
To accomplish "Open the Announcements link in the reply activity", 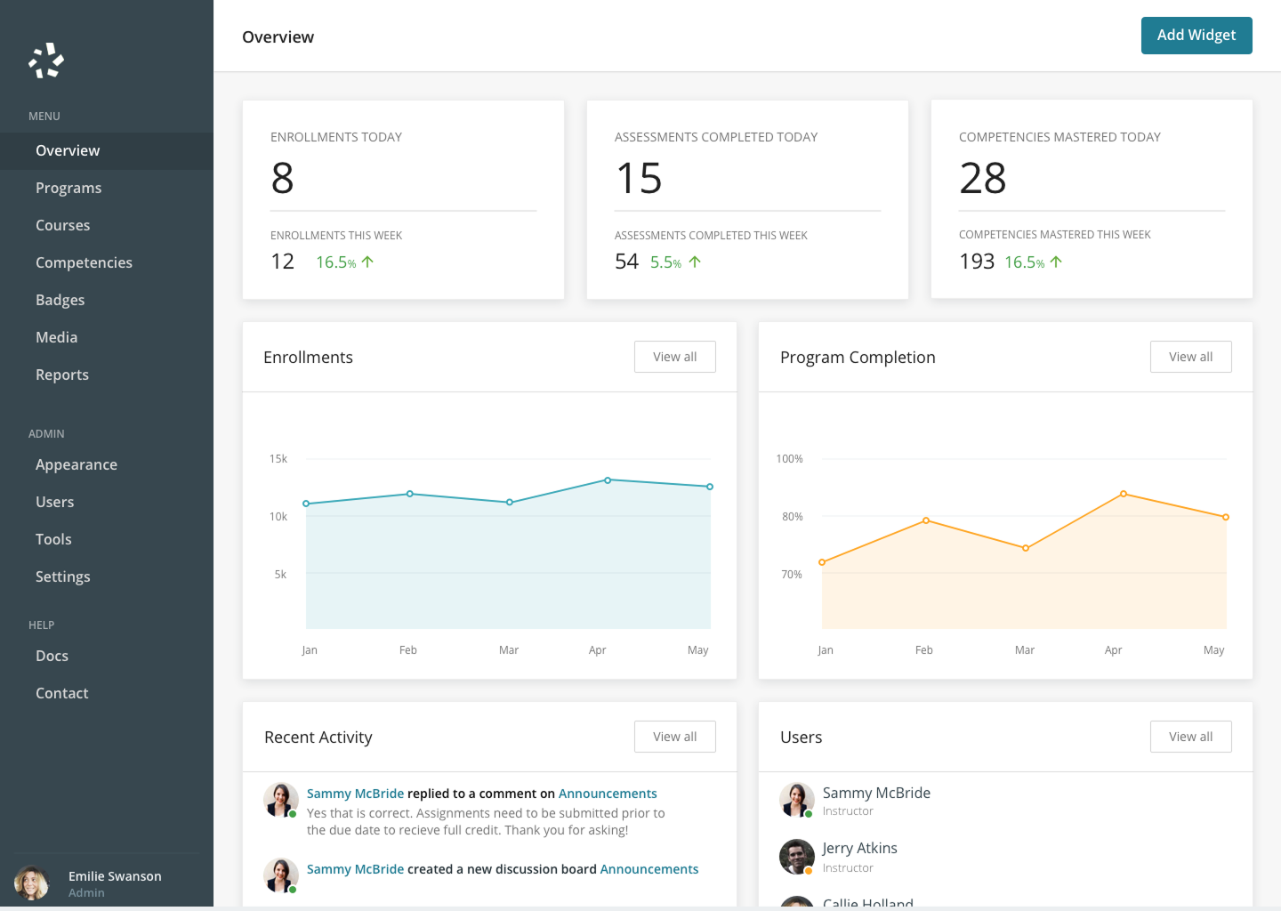I will [608, 794].
